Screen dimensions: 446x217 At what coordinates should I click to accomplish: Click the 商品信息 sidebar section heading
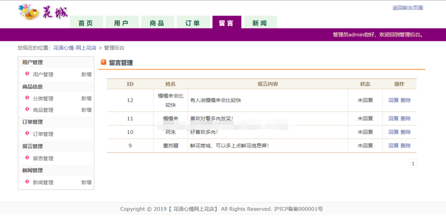coord(33,87)
